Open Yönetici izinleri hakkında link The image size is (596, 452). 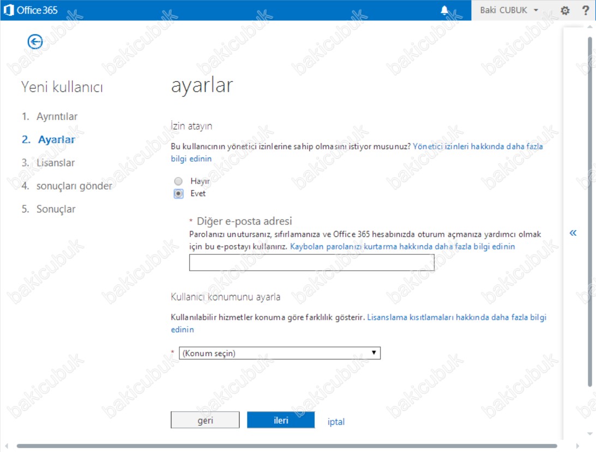[477, 146]
